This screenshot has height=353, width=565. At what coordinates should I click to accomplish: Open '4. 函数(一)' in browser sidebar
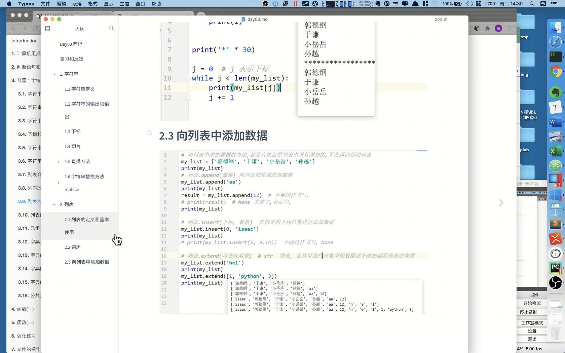23,309
